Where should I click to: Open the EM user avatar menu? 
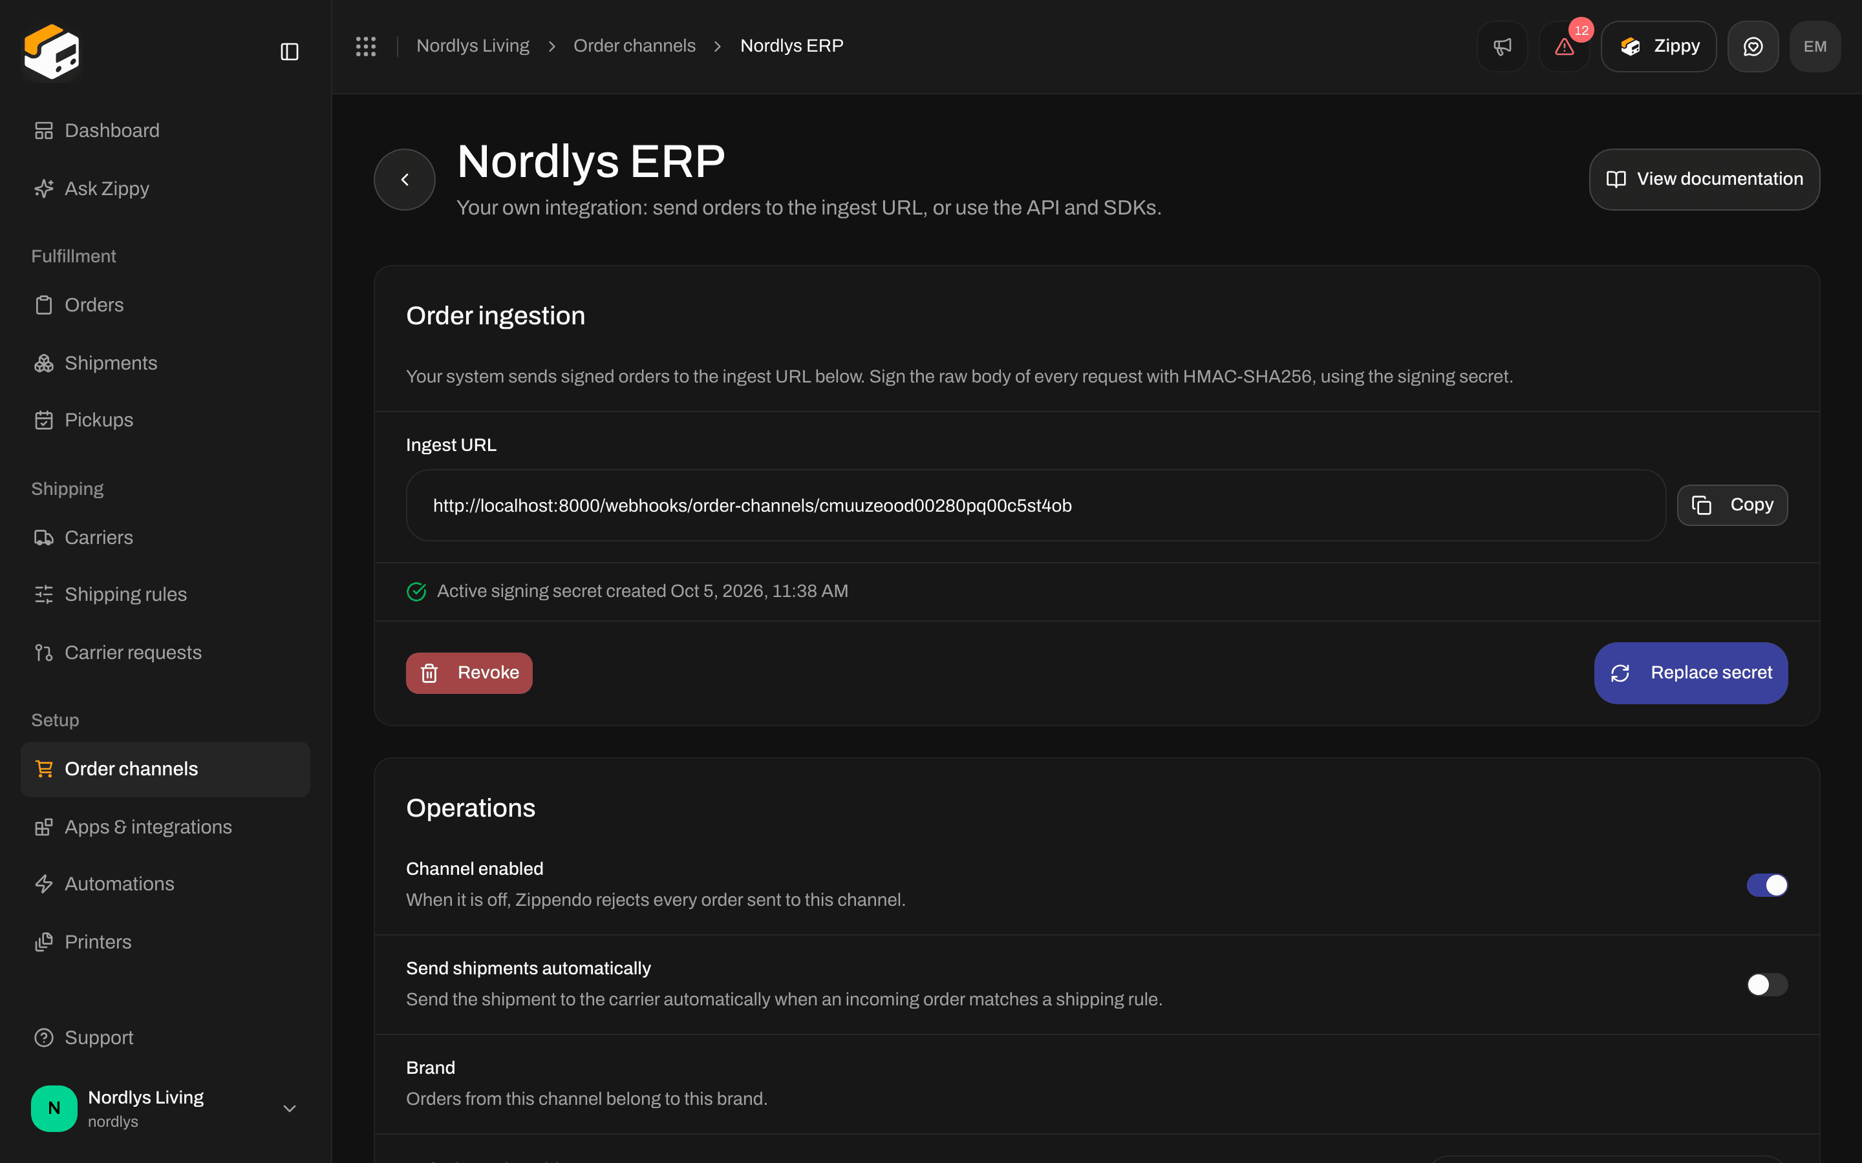1815,46
